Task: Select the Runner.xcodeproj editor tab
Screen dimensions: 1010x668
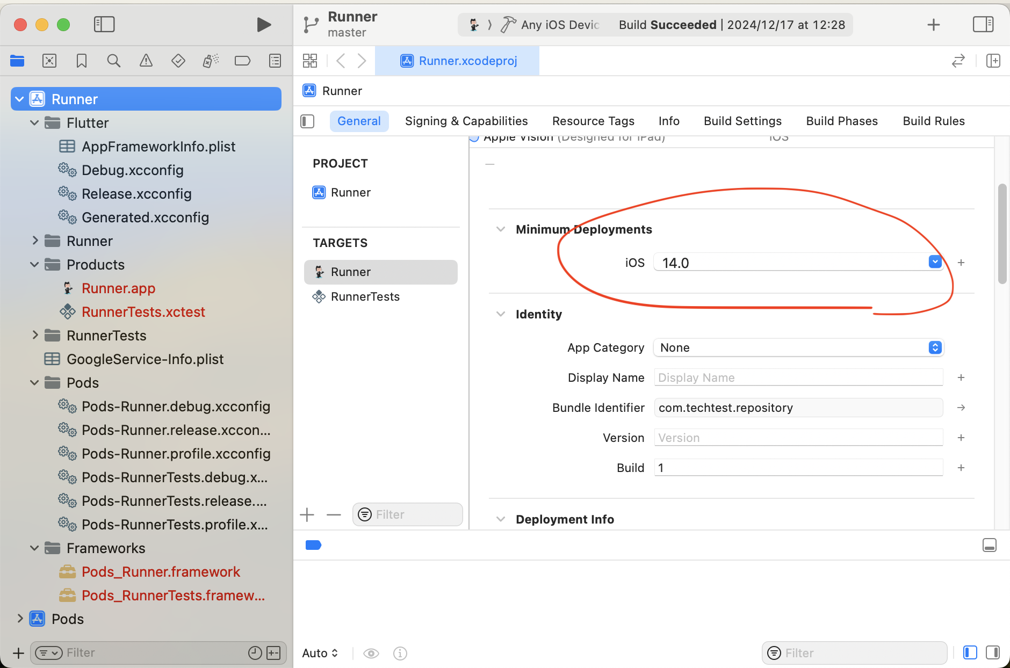Action: coord(457,61)
